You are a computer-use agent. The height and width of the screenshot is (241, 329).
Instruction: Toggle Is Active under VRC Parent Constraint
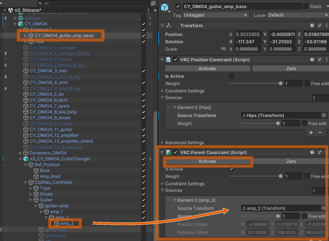click(x=232, y=169)
